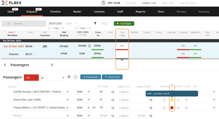Click the search magnifier icon
Image resolution: width=219 pixels, height=119 pixels.
pos(8,23)
